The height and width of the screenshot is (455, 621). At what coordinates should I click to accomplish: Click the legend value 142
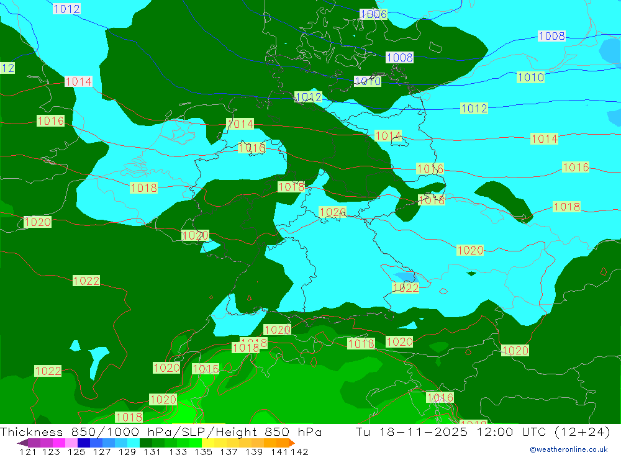tap(299, 451)
